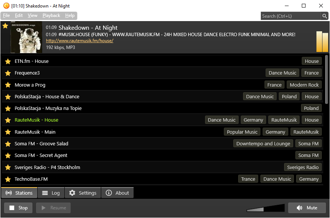Open the Settings tab
330x218 pixels.
83,193
